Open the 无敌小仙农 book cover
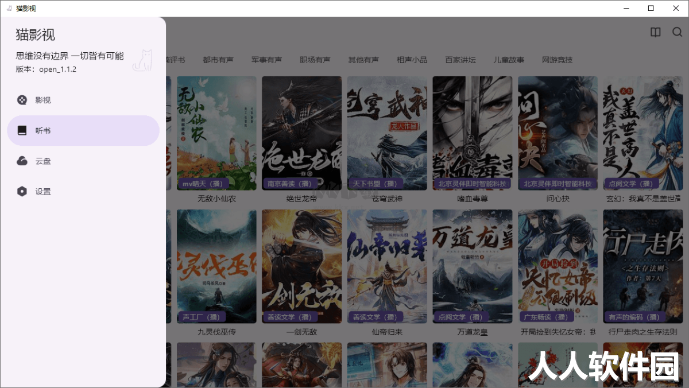The height and width of the screenshot is (388, 689). 216,133
